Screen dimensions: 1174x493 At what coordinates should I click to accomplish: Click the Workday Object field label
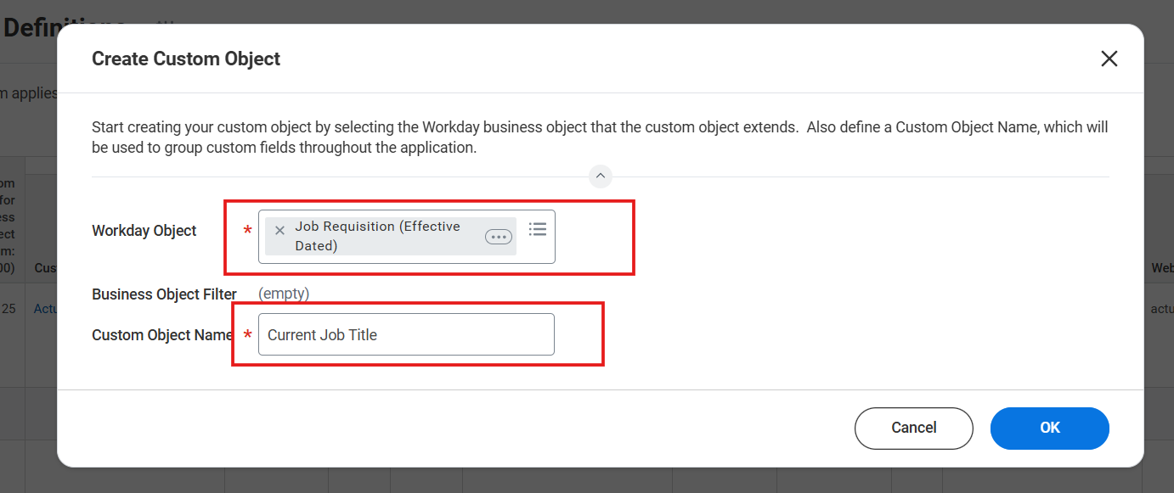click(144, 230)
